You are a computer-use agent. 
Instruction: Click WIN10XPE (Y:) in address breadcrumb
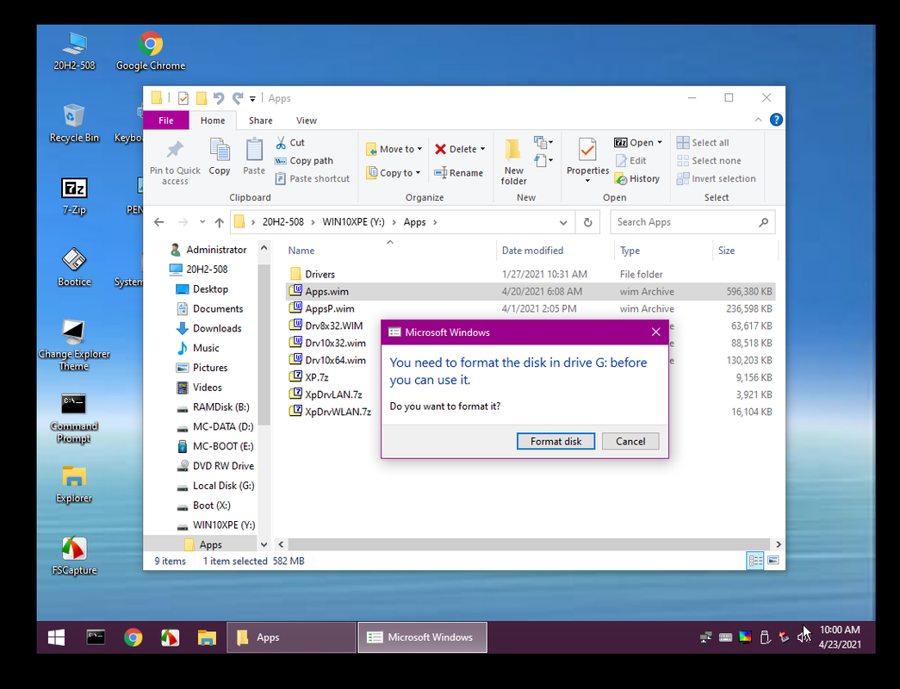click(353, 222)
